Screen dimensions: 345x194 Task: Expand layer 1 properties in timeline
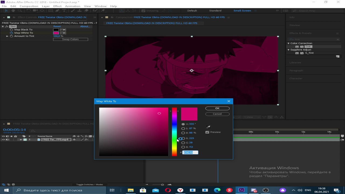click(x=21, y=140)
